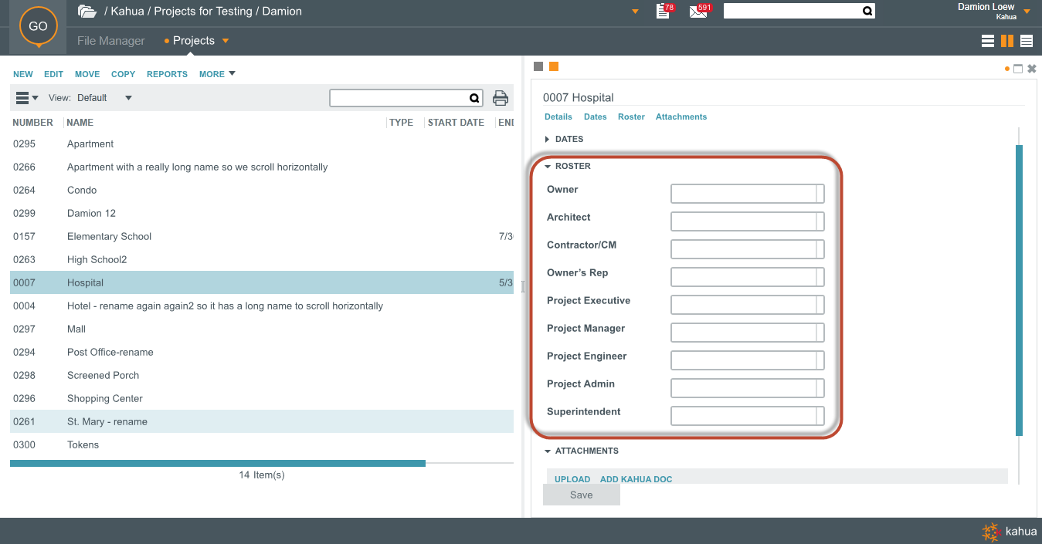The image size is (1042, 544).
Task: Toggle the orange square above 0007 Hospital
Action: 554,66
